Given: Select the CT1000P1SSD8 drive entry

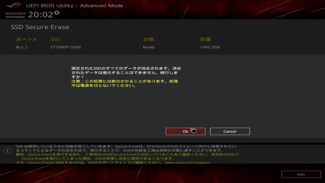Looking at the screenshot, I should pos(66,47).
